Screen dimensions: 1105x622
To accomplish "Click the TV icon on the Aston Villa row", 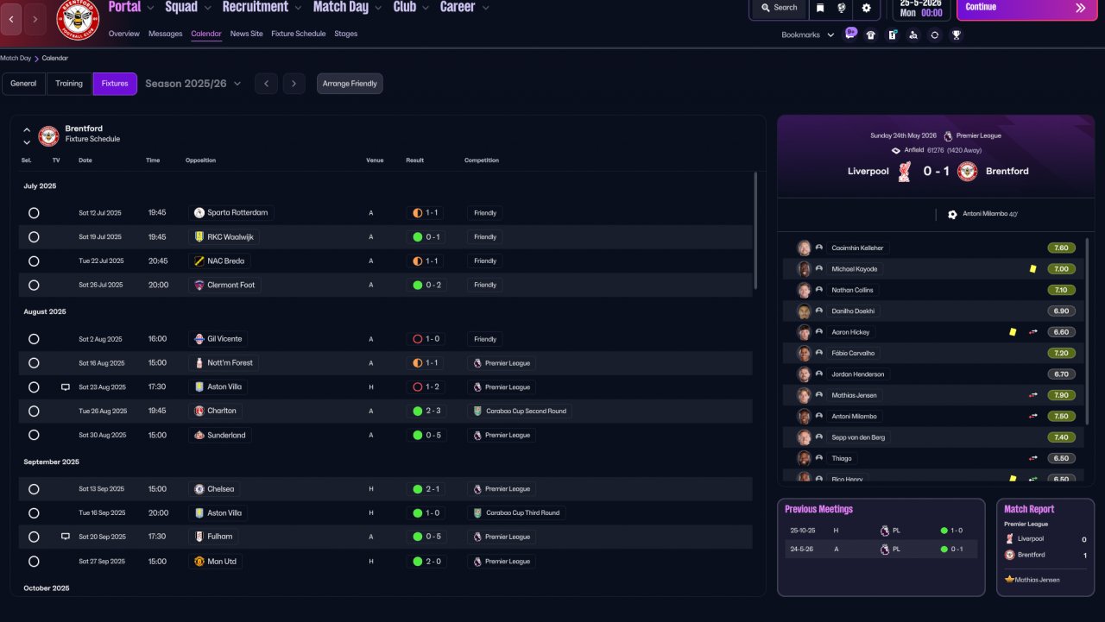I will click(x=65, y=387).
